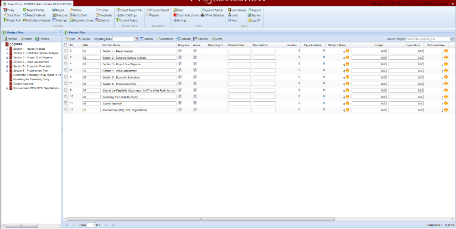456x229 pixels.
Task: Open Maps in the Tools group
Action: tap(178, 10)
